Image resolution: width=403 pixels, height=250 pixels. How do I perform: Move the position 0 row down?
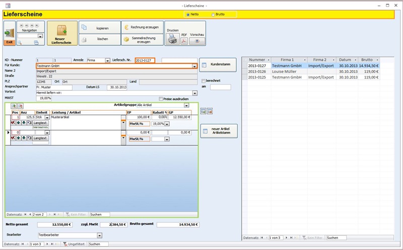click(x=24, y=138)
